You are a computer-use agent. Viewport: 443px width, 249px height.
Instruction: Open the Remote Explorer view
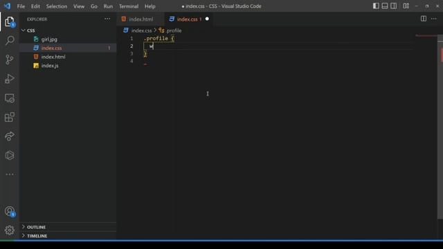pyautogui.click(x=9, y=98)
